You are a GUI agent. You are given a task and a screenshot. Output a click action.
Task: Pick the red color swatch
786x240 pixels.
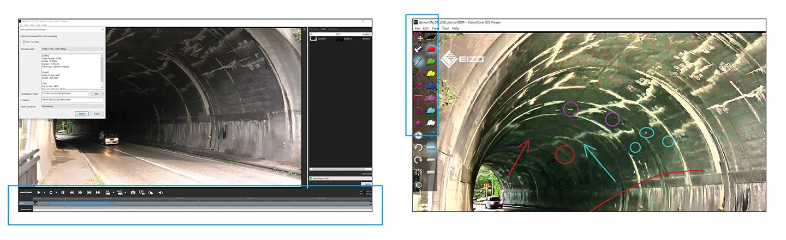tap(431, 48)
